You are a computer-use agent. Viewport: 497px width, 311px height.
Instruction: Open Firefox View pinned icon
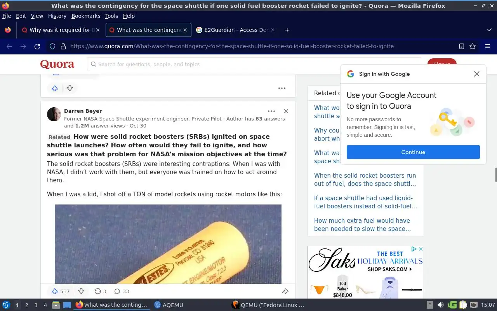click(8, 30)
